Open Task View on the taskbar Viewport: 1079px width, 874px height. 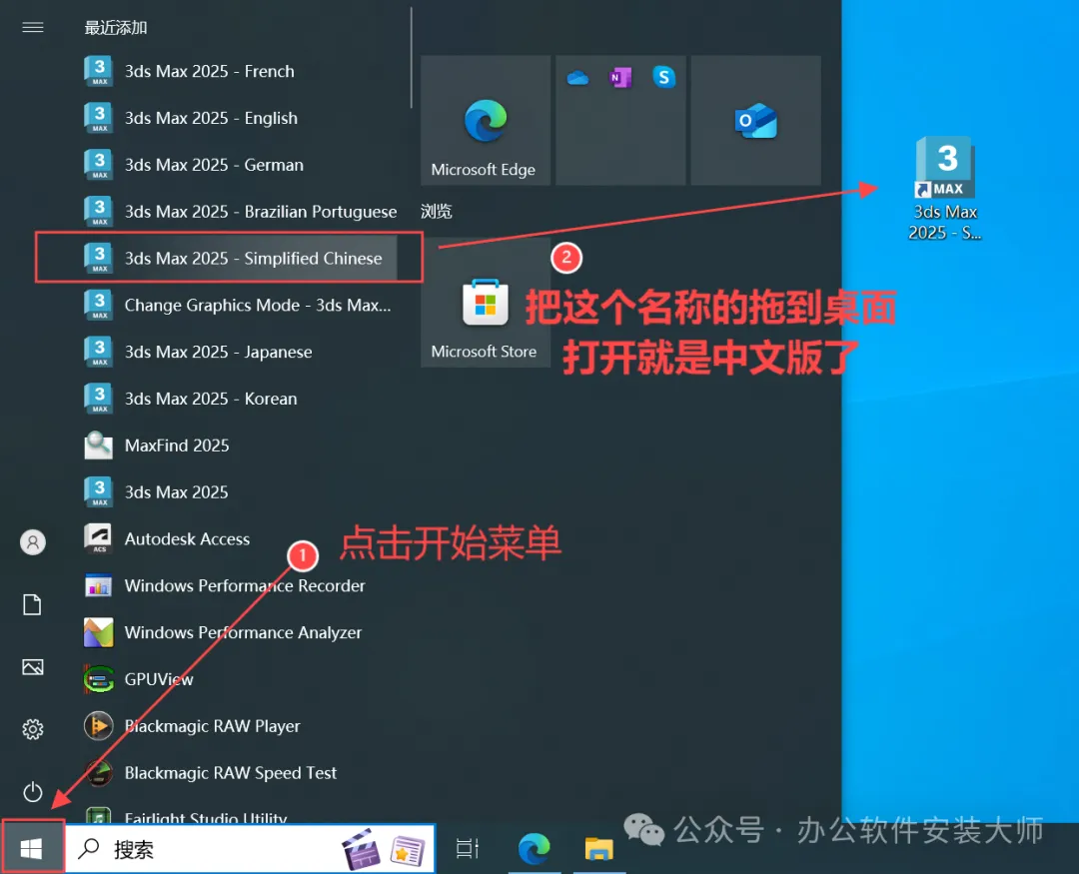[x=468, y=849]
